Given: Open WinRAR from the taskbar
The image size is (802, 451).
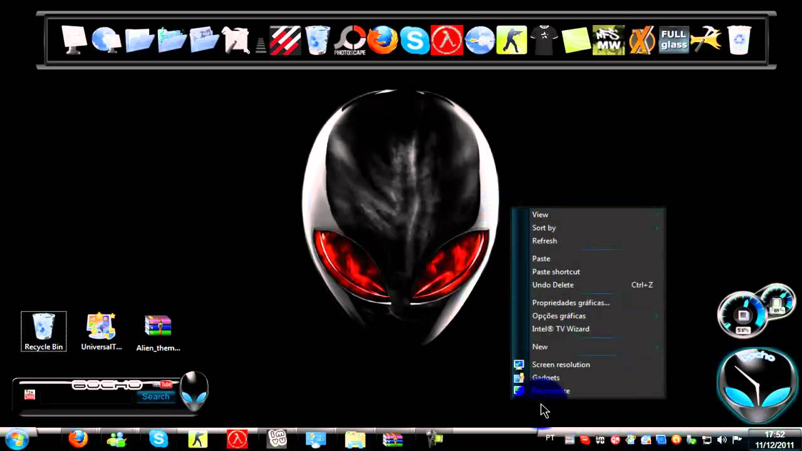Looking at the screenshot, I should pos(393,440).
